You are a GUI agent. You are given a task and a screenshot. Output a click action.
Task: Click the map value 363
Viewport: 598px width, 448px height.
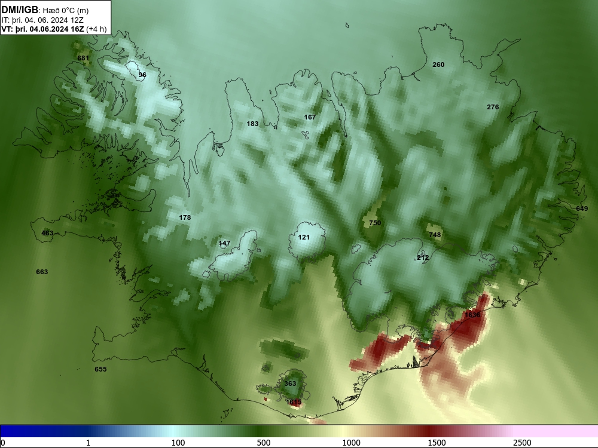[x=290, y=383]
